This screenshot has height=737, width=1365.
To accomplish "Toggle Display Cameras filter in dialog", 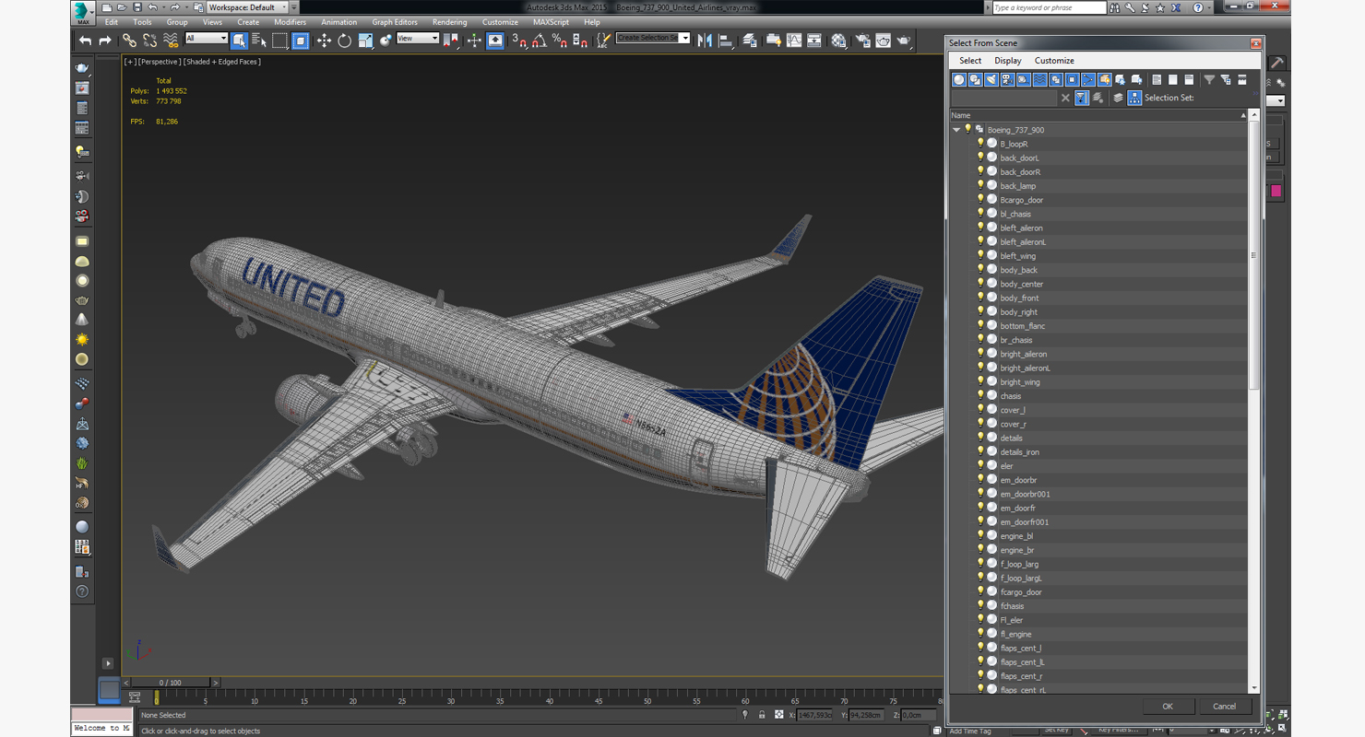I will click(1007, 80).
